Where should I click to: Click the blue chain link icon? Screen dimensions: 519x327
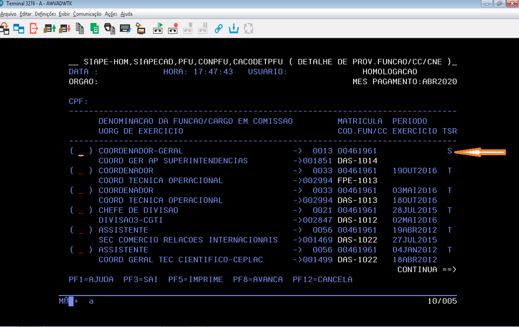click(218, 29)
